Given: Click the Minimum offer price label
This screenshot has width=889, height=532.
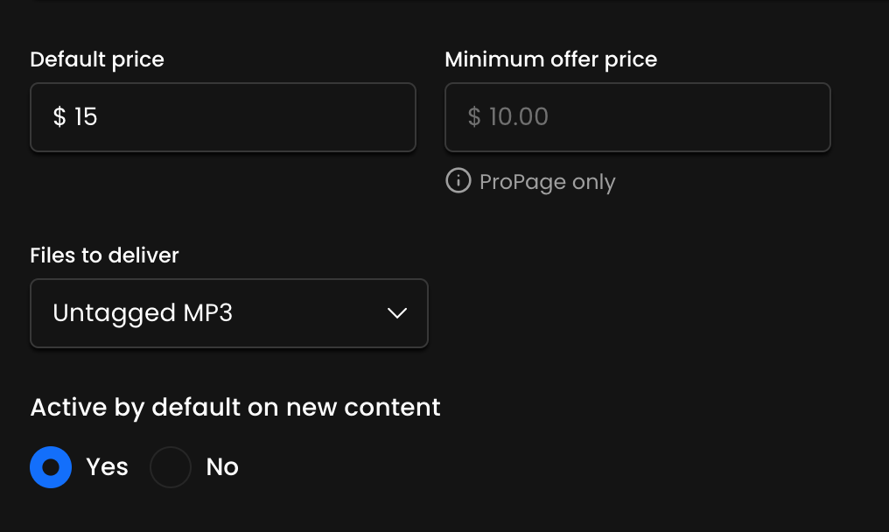Looking at the screenshot, I should pyautogui.click(x=550, y=59).
